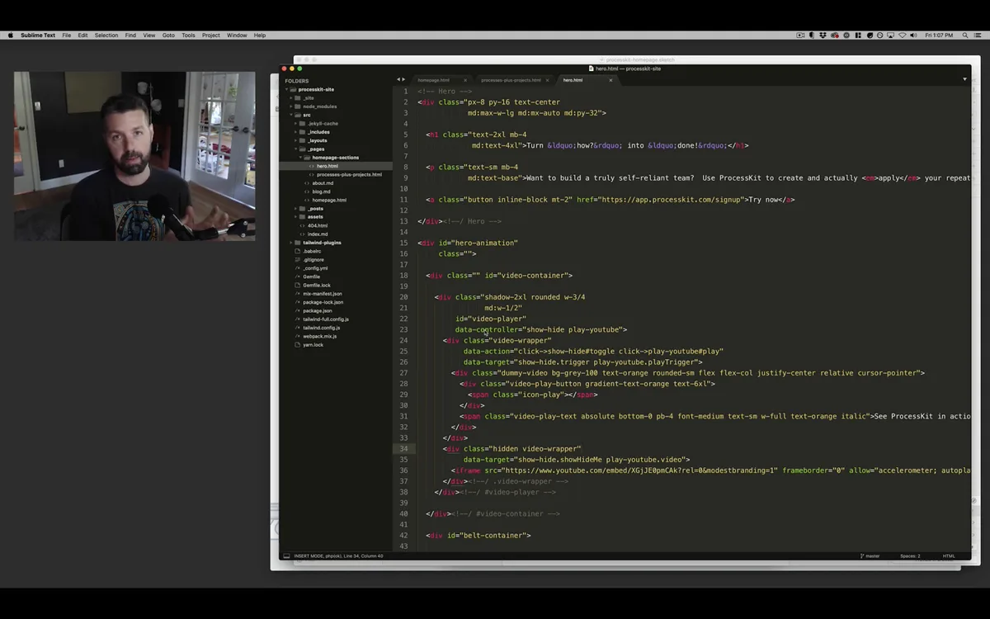Image resolution: width=990 pixels, height=619 pixels.
Task: Click the tab history right arrow
Action: coord(403,80)
